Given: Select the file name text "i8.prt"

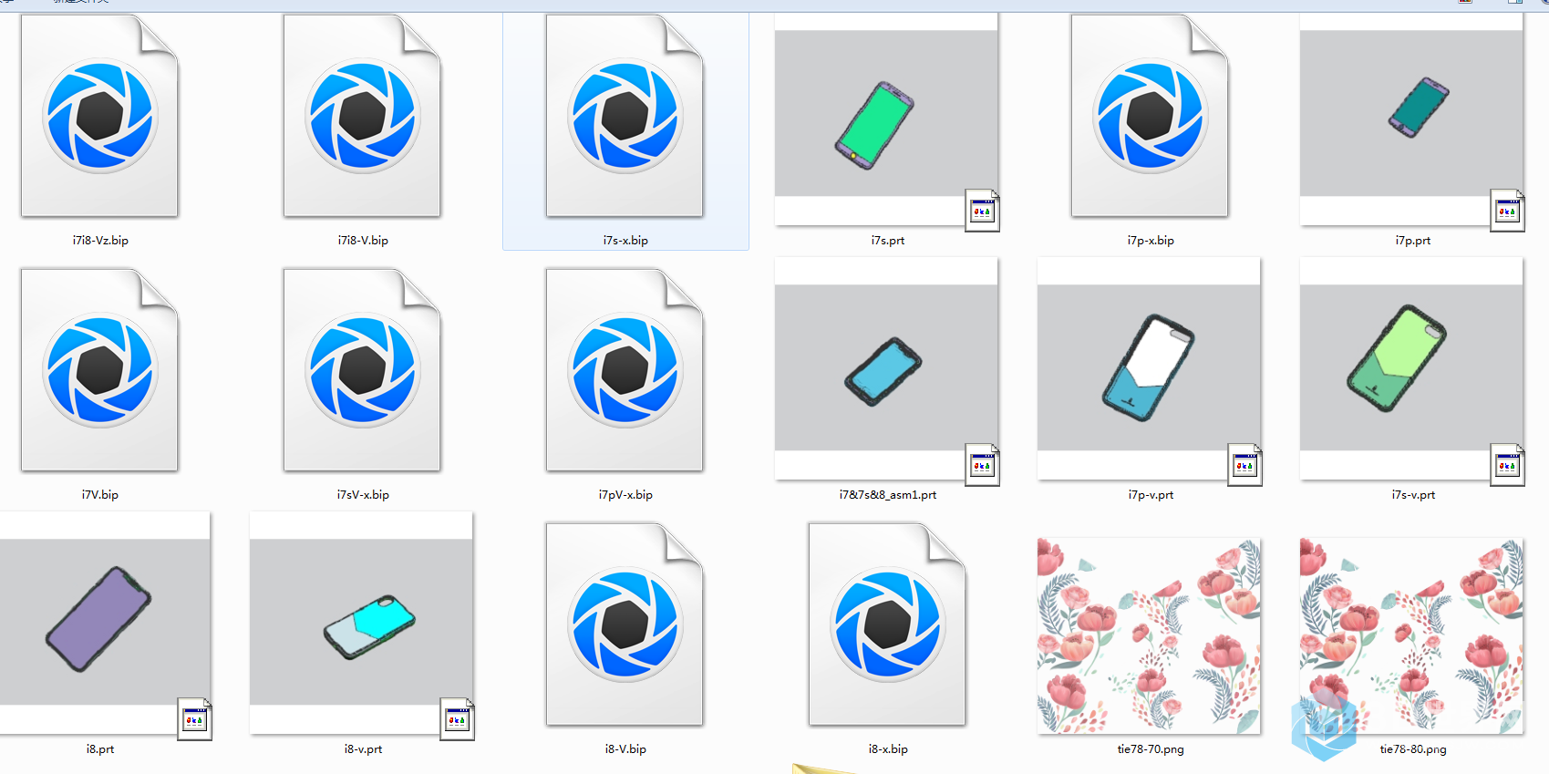Looking at the screenshot, I should (100, 749).
